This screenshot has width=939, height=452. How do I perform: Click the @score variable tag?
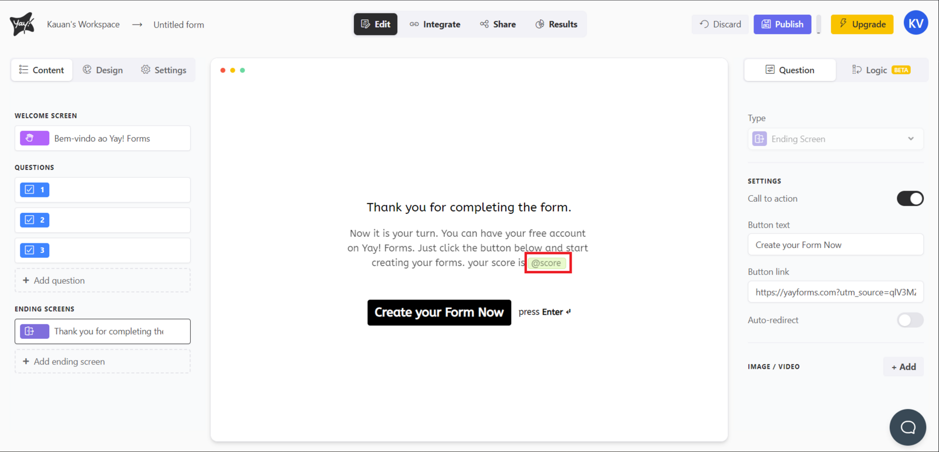coord(546,263)
